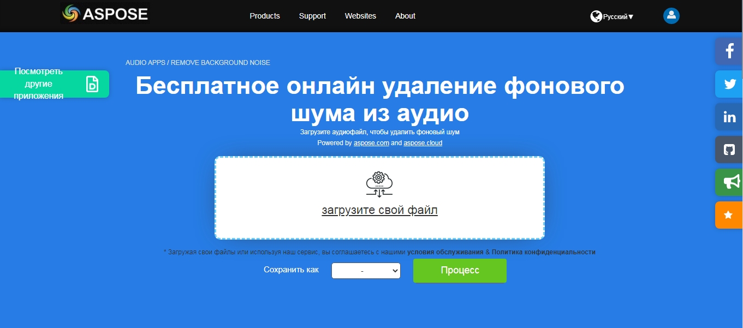Open the aspose.com link
This screenshot has width=743, height=328.
(371, 143)
